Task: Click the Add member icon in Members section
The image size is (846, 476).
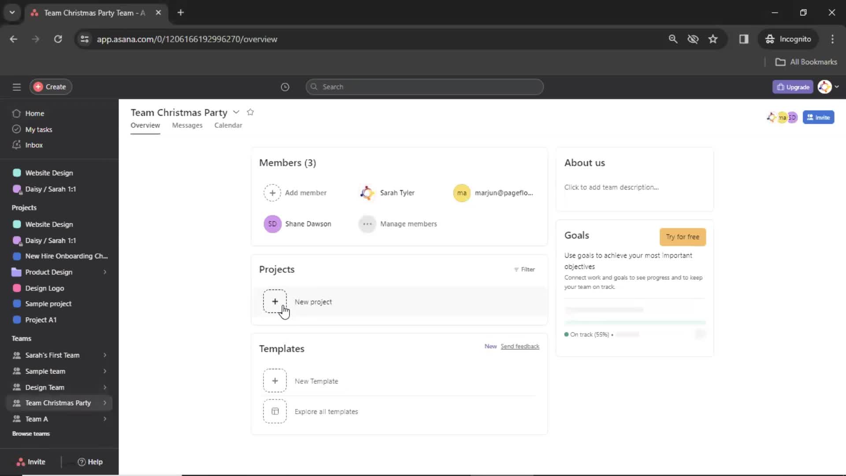Action: coord(272,192)
